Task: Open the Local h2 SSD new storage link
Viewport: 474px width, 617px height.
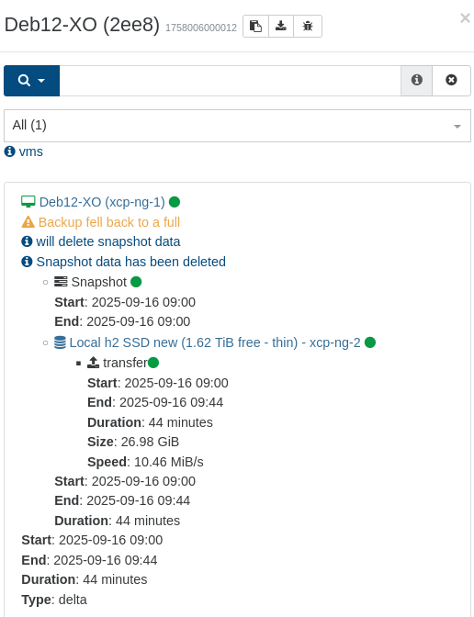Action: (215, 342)
